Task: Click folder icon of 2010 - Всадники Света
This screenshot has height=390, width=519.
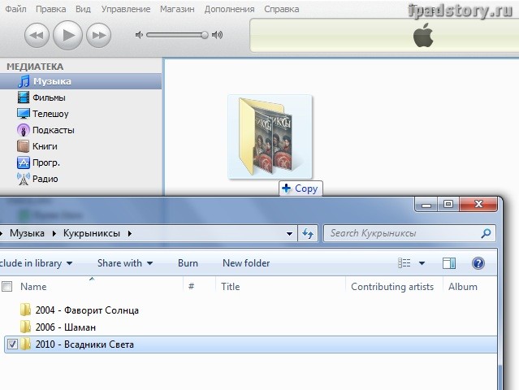Action: 25,344
